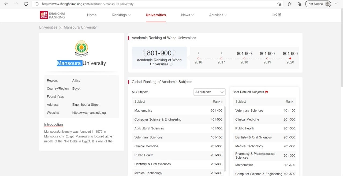The image size is (343, 176).
Task: Select the 2018 ranking timeline point
Action: click(x=244, y=58)
